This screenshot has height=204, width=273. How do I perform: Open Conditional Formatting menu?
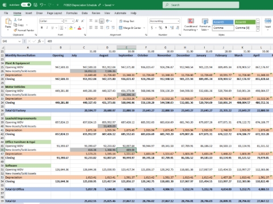[x=191, y=24]
